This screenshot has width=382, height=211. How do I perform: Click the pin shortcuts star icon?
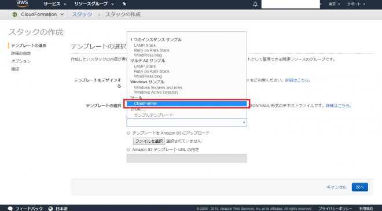pos(124,4)
